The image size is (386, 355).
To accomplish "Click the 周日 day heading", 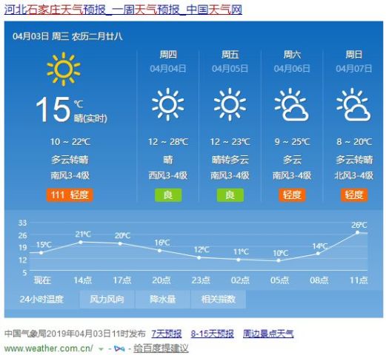I will [x=353, y=55].
